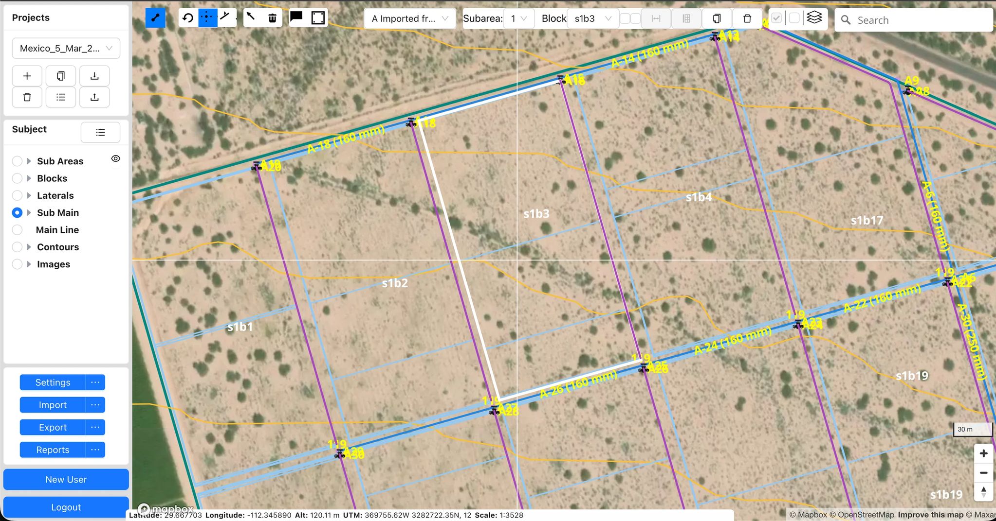Open the OpenStreetMap attribution link

pos(862,515)
